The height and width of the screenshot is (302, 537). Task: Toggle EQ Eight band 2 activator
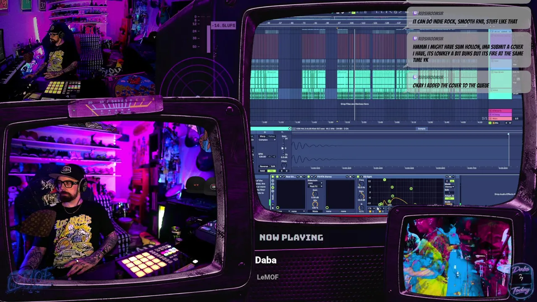point(380,211)
